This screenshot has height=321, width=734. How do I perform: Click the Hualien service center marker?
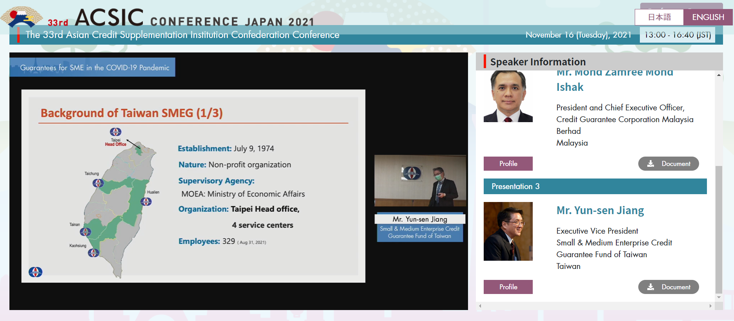tap(146, 202)
